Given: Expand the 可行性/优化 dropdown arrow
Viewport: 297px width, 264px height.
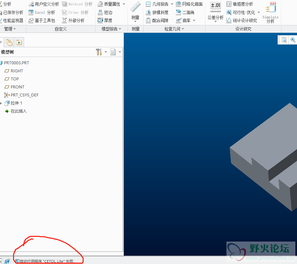Looking at the screenshot, I should [259, 12].
